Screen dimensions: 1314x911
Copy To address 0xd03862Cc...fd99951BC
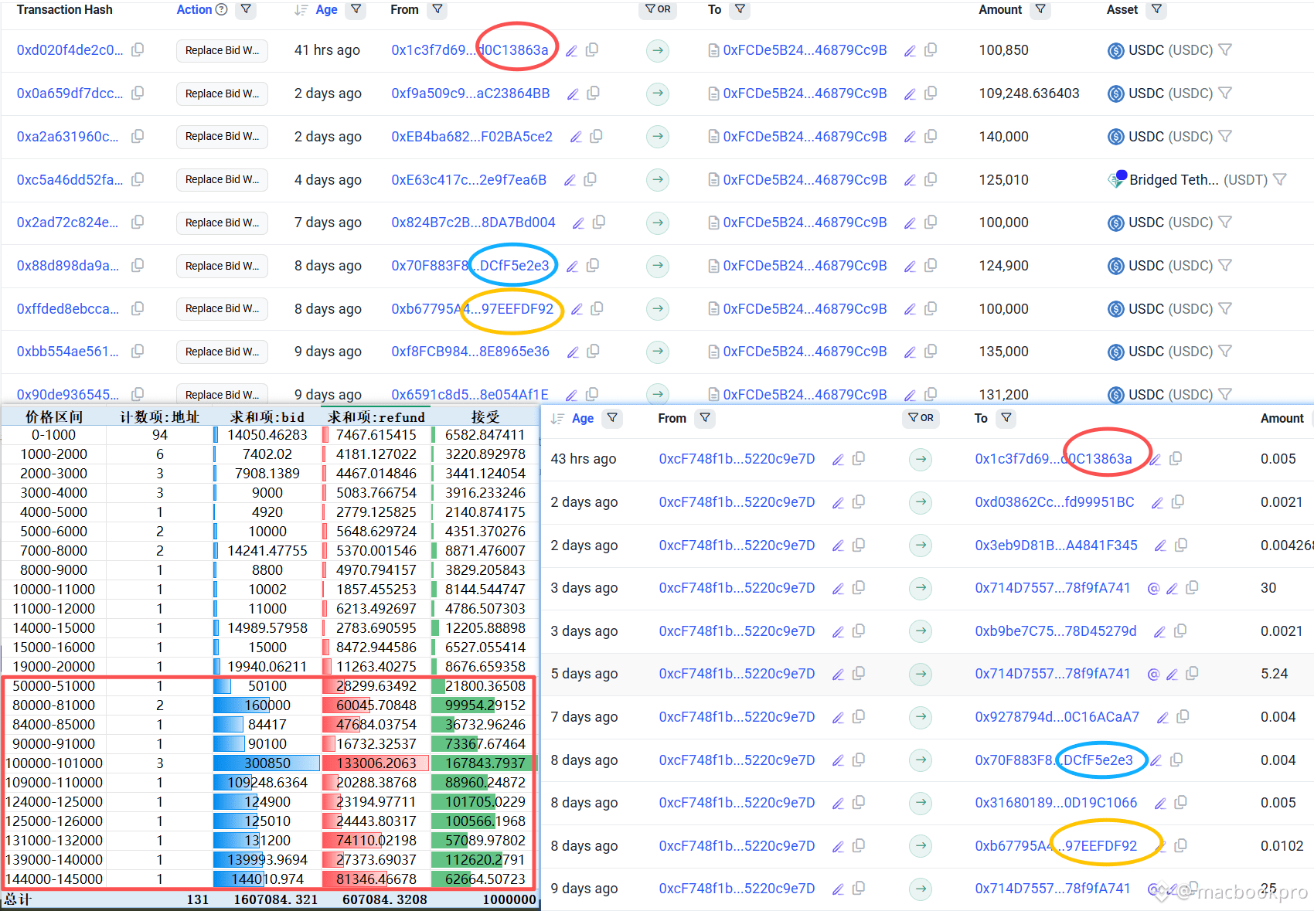[1178, 501]
